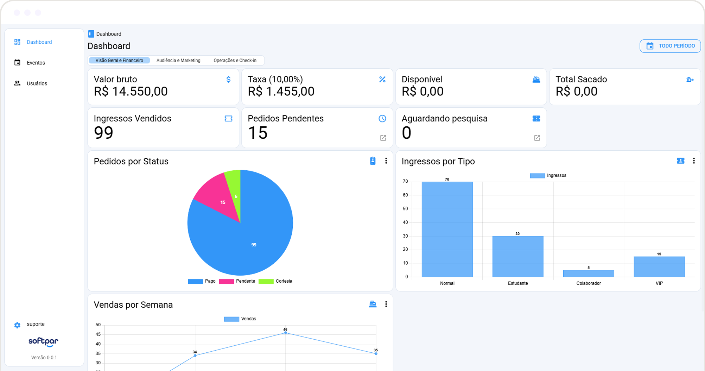
Task: Switch to the Audiência e Marketing tab
Action: tap(178, 61)
